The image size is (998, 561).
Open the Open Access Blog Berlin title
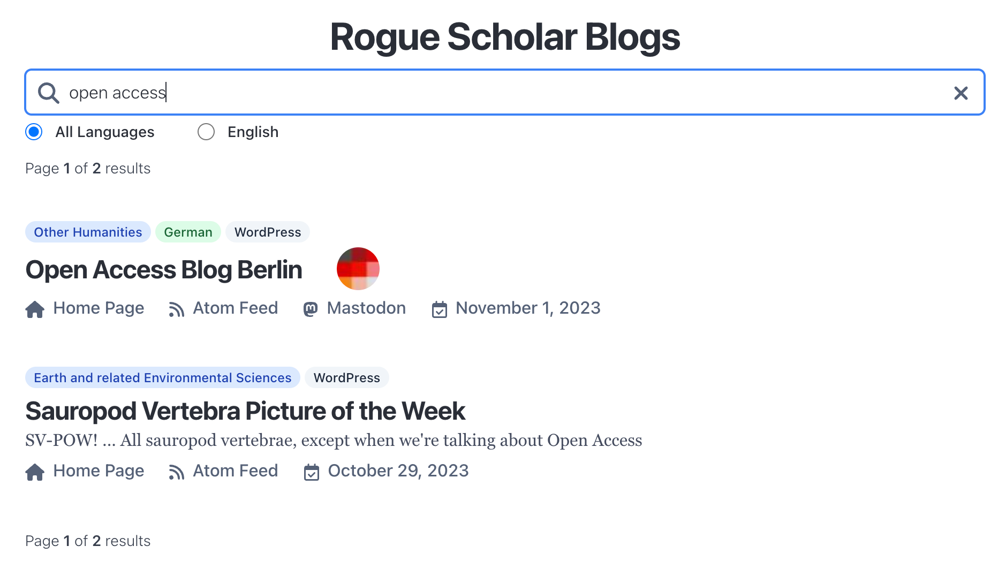[164, 270]
